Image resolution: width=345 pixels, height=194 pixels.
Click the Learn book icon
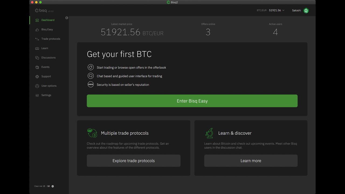(37, 48)
